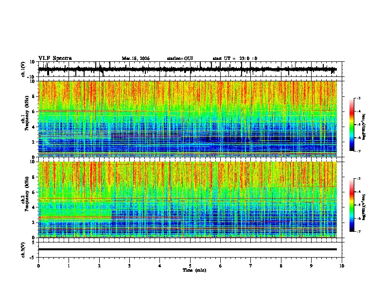The width and height of the screenshot is (385, 298).
Task: Click time axis tick label "3"
Action: (x=129, y=266)
